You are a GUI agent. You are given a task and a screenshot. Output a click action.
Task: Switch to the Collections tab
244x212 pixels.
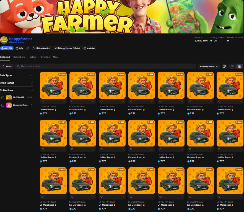click(19, 57)
